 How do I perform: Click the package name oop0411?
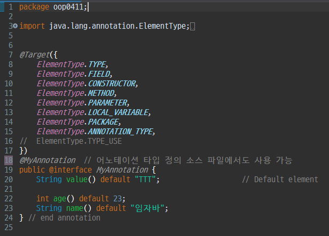coord(68,7)
